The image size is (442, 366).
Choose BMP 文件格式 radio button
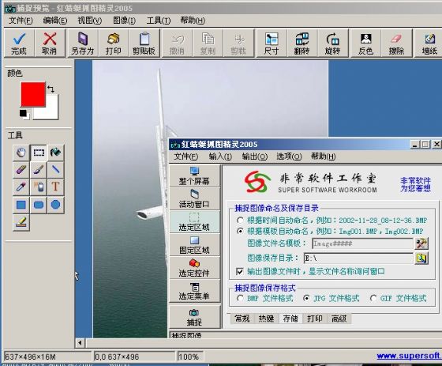tap(240, 298)
